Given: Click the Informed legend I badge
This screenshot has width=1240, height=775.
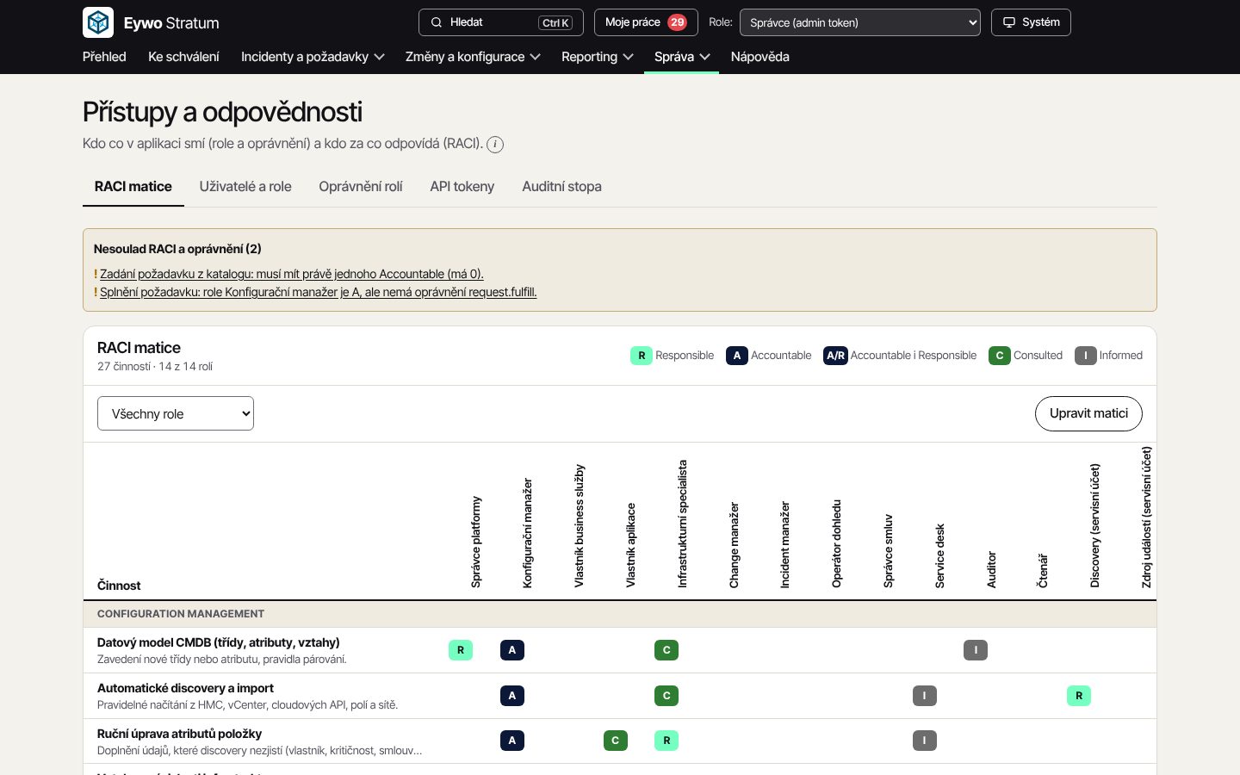Looking at the screenshot, I should click(x=1086, y=356).
